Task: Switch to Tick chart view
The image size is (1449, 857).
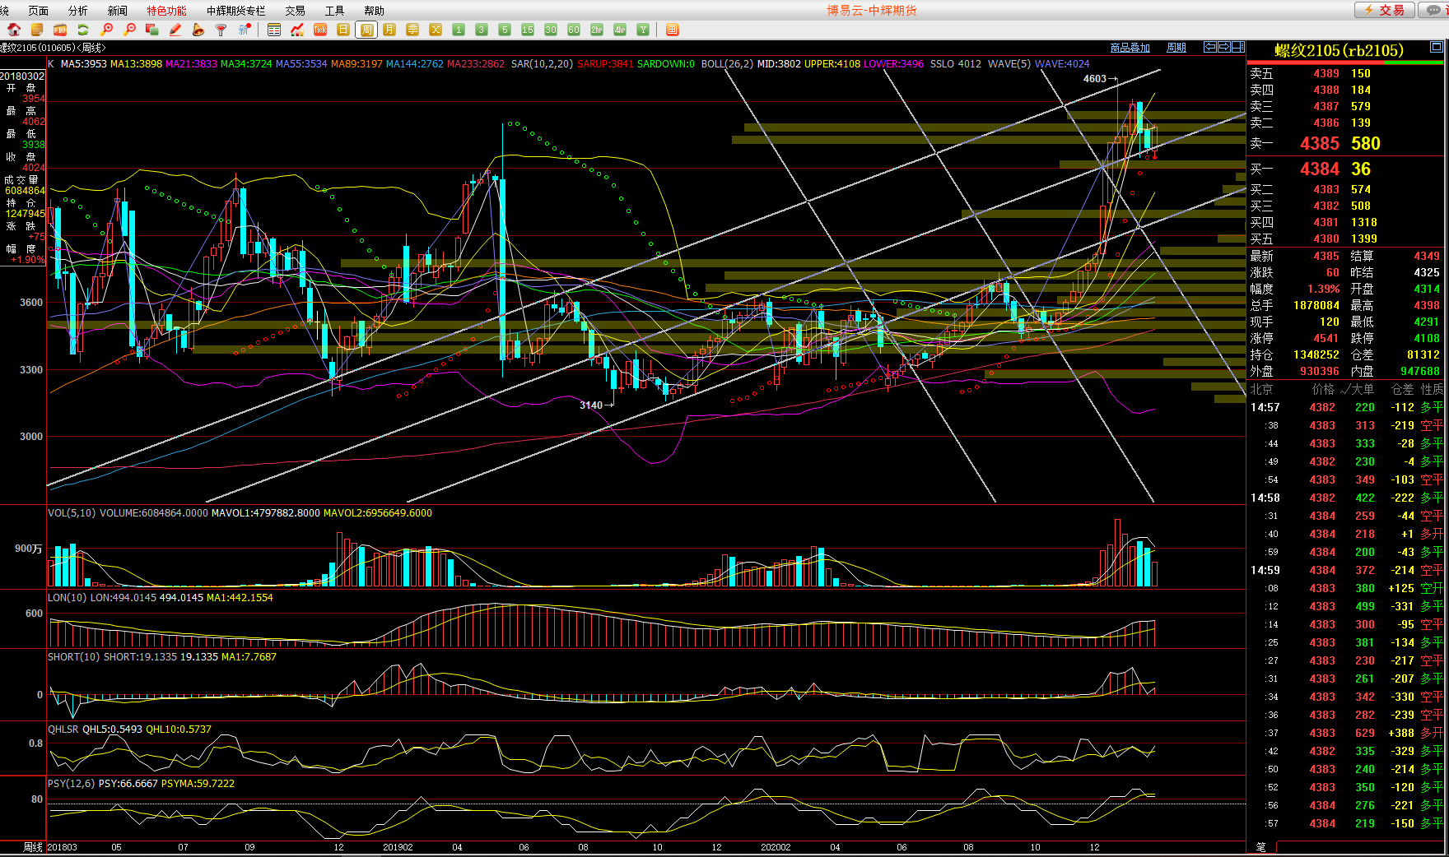Action: coord(320,30)
